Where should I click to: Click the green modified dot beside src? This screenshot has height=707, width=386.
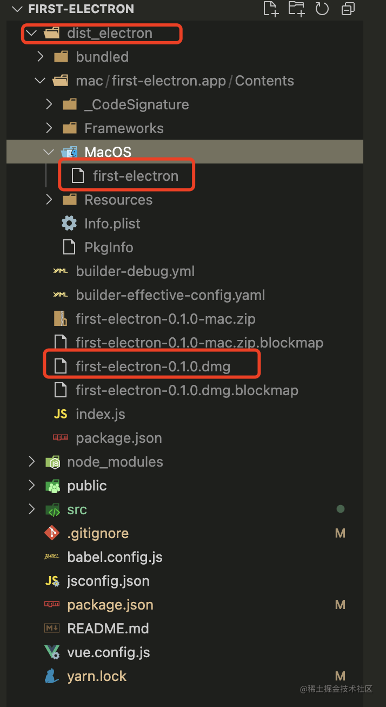tap(340, 509)
